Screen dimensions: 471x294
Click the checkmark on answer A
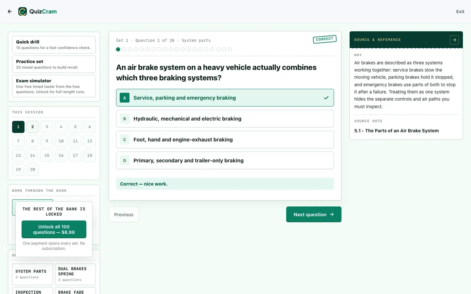[326, 98]
